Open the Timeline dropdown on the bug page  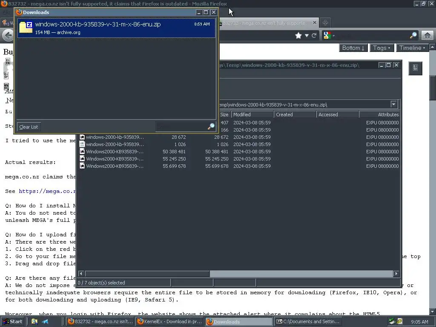(412, 48)
